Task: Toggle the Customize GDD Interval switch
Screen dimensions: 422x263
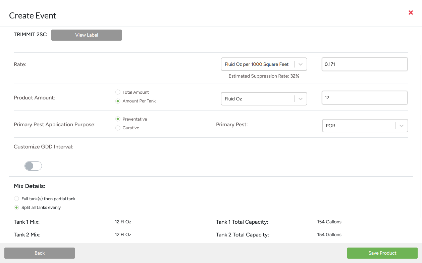Action: [33, 166]
